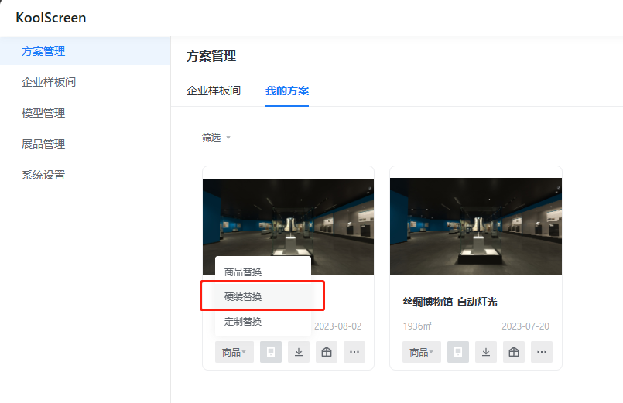Image resolution: width=623 pixels, height=403 pixels.
Task: Choose 硬装替换 in the dropdown menu
Action: tap(243, 297)
